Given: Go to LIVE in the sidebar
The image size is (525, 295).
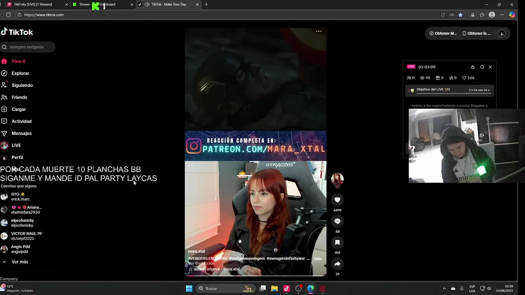Looking at the screenshot, I should tap(16, 145).
